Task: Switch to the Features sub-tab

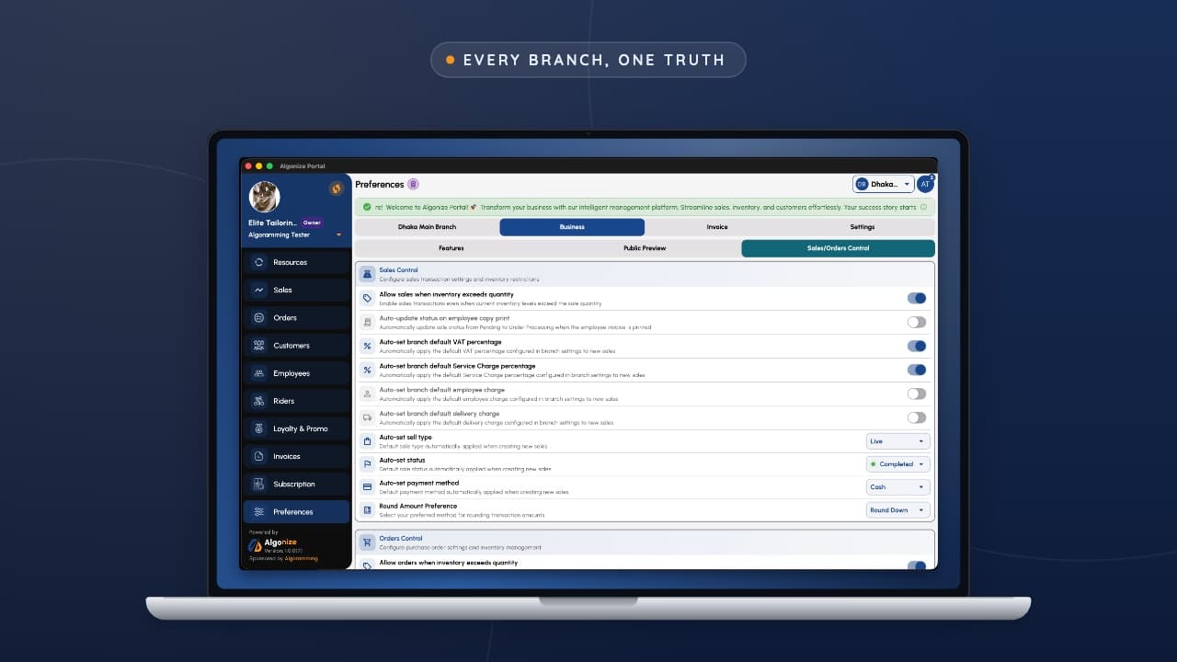Action: 451,248
